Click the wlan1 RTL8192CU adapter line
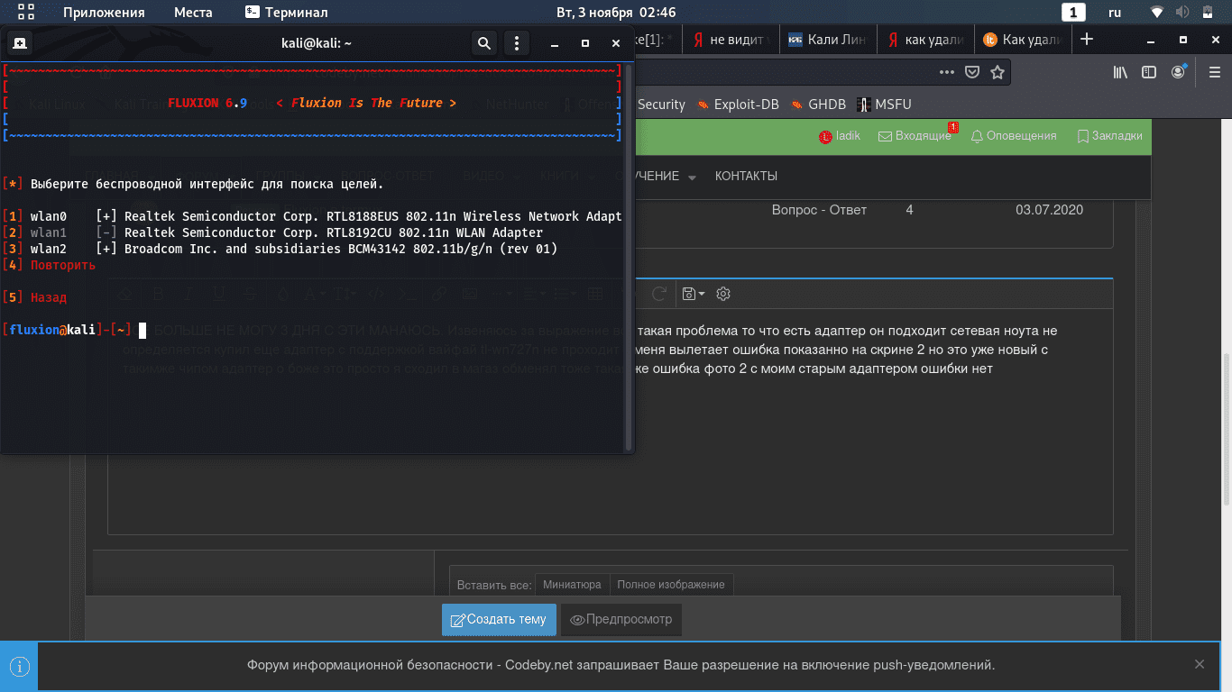Image resolution: width=1232 pixels, height=692 pixels. coord(273,232)
